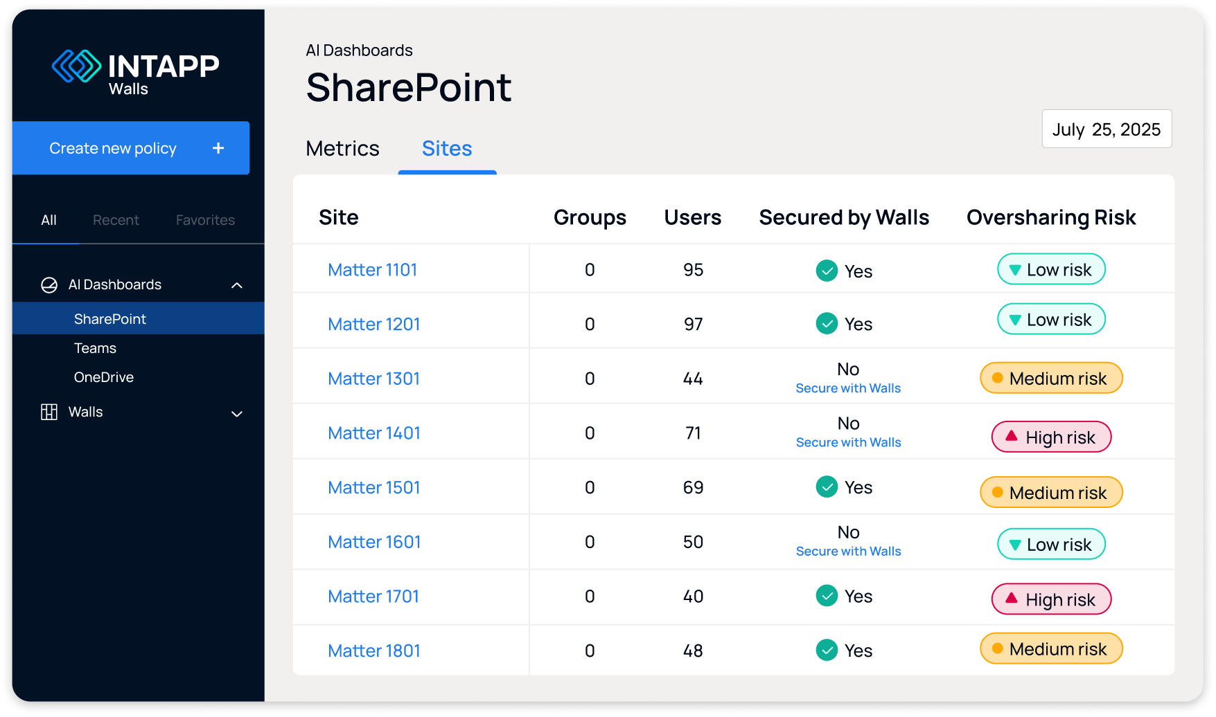Click Secure with Walls for Matter 1301

click(x=848, y=388)
